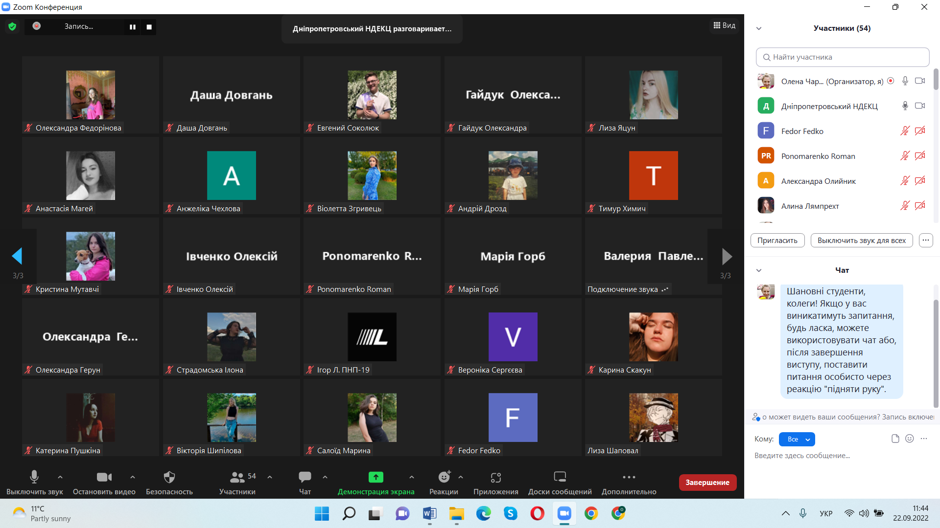Mute your microphone with Выключить звук
The image size is (940, 528).
pos(34,483)
